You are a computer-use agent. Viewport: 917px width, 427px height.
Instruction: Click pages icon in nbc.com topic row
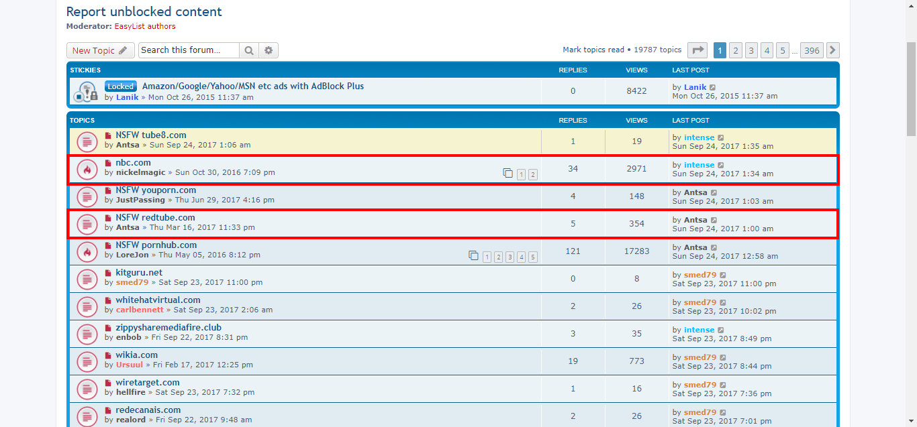click(x=508, y=174)
